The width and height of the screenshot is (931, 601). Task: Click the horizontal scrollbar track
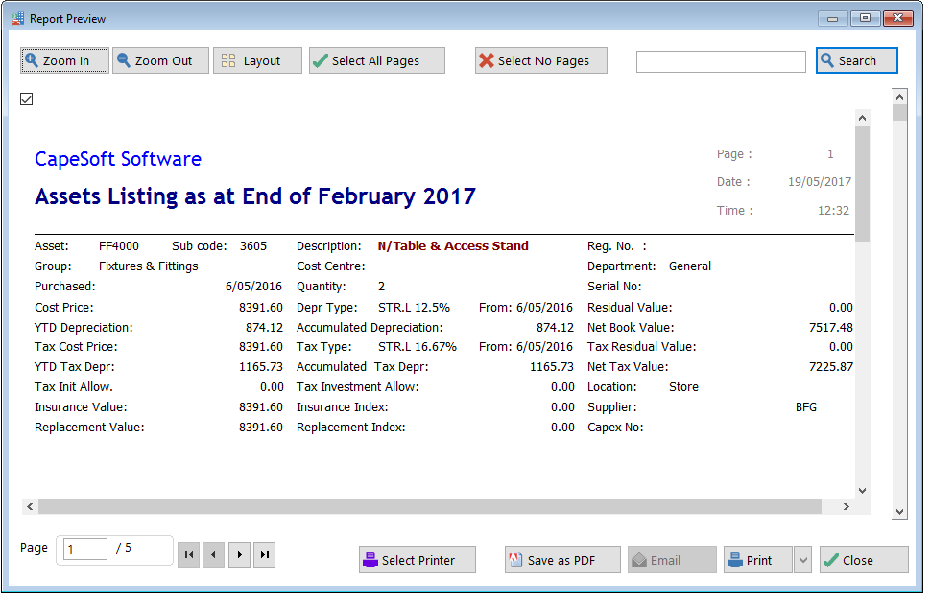point(430,507)
